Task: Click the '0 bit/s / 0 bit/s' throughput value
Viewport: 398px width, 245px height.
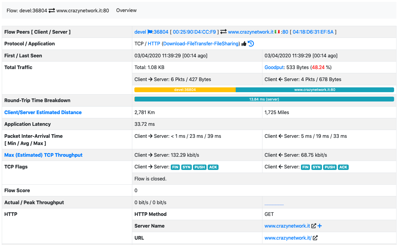Action: (151, 202)
